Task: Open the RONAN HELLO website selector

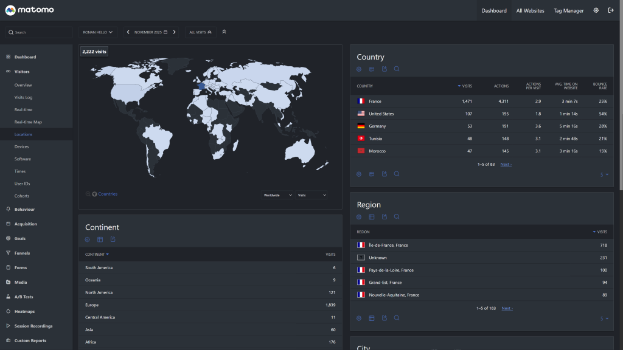Action: 97,32
